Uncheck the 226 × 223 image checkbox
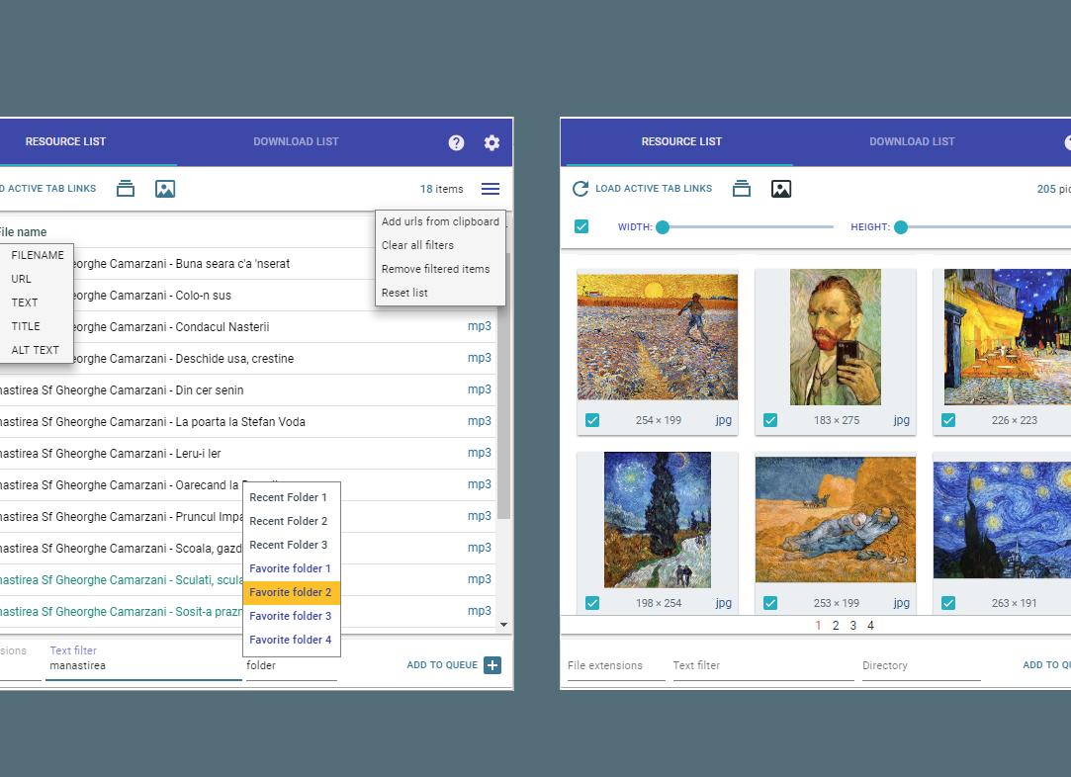Image resolution: width=1071 pixels, height=777 pixels. (948, 420)
